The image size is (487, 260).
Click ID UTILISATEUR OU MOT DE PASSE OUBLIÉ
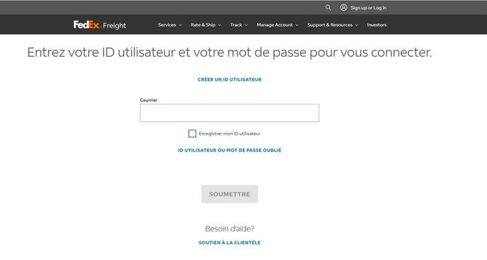[229, 150]
